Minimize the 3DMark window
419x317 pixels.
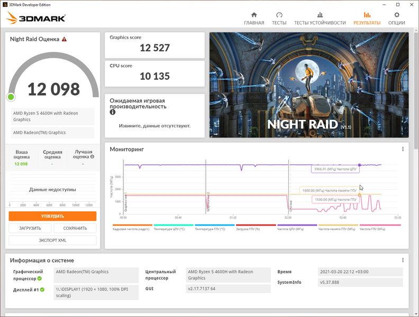coord(384,5)
